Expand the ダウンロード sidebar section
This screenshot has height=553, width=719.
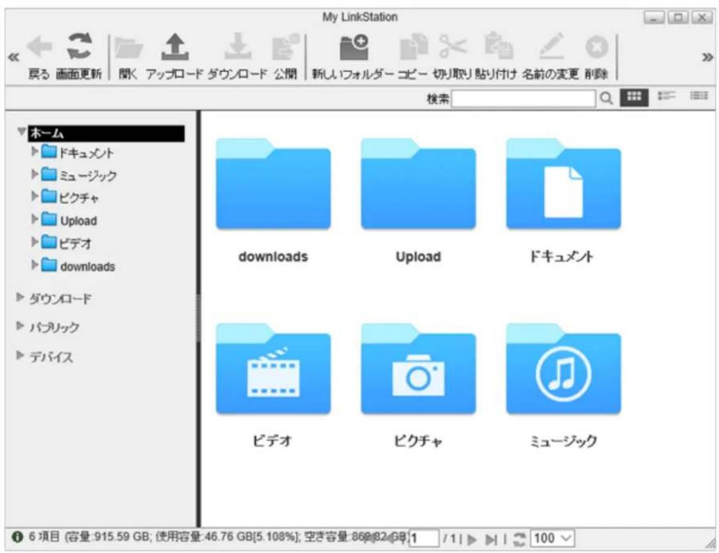tap(20, 297)
